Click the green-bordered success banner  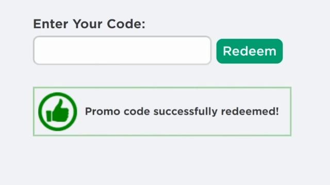[162, 112]
